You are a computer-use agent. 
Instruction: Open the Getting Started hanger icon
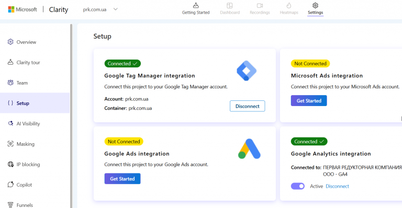tap(196, 5)
